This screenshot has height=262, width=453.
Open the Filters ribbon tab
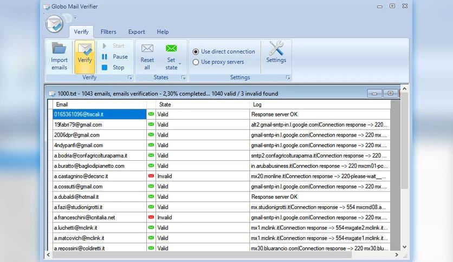click(x=108, y=32)
